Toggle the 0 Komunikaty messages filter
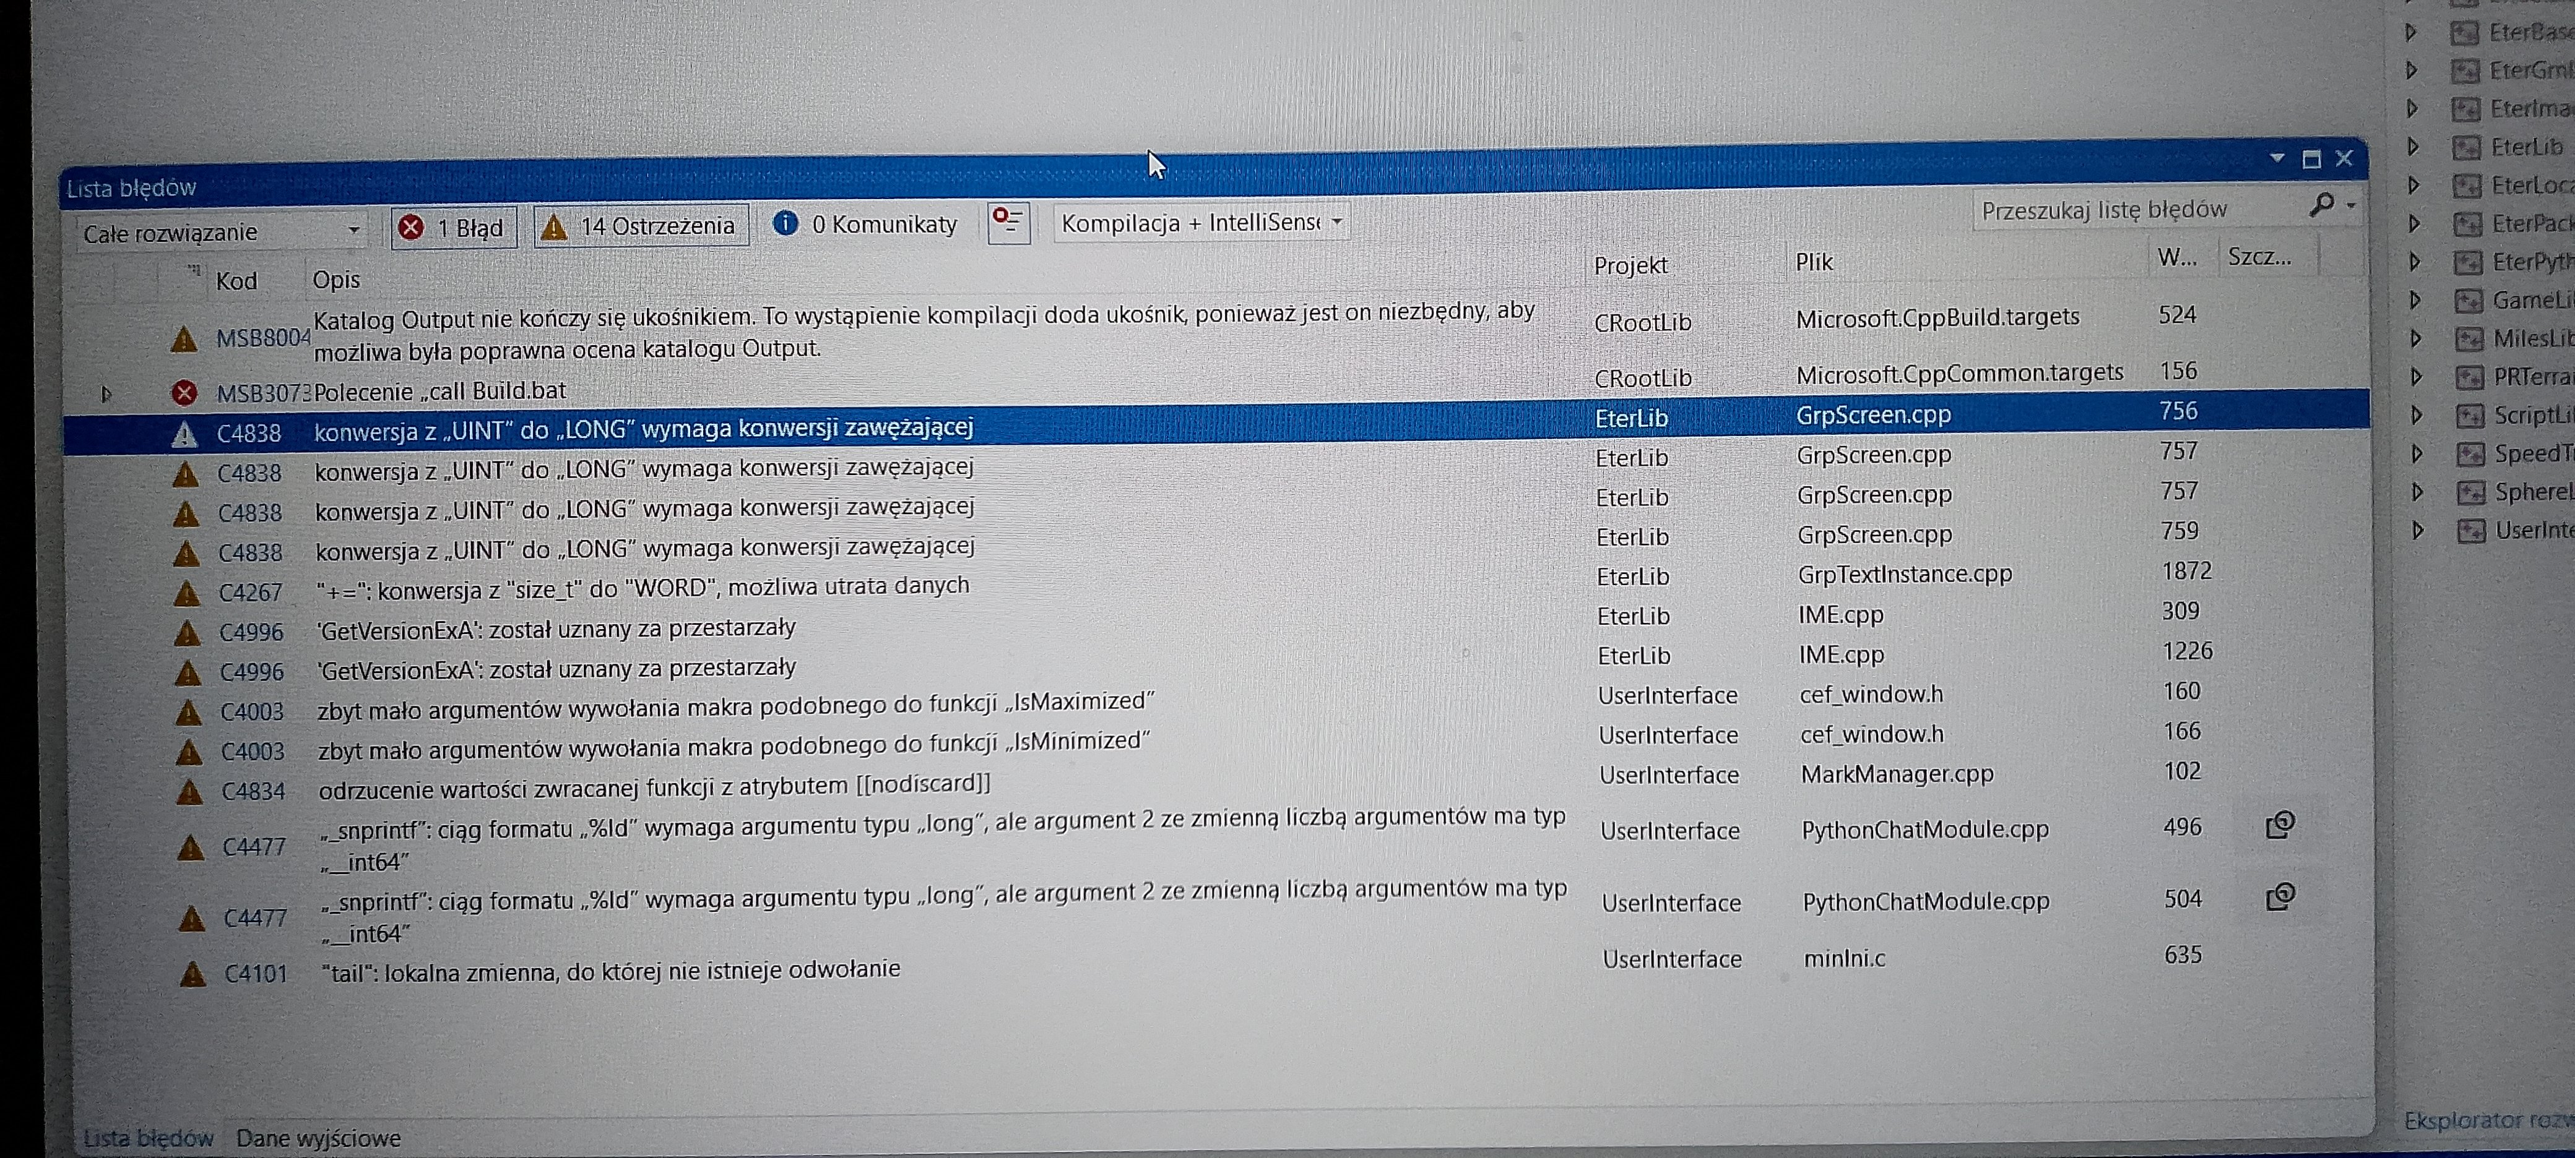Image resolution: width=2575 pixels, height=1158 pixels. 865,225
